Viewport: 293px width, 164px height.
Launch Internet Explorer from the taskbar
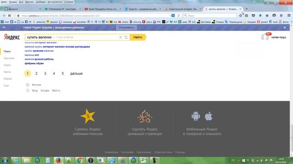(16, 160)
